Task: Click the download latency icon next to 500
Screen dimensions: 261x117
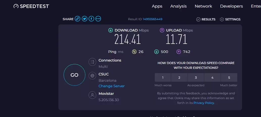Action: click(156, 52)
